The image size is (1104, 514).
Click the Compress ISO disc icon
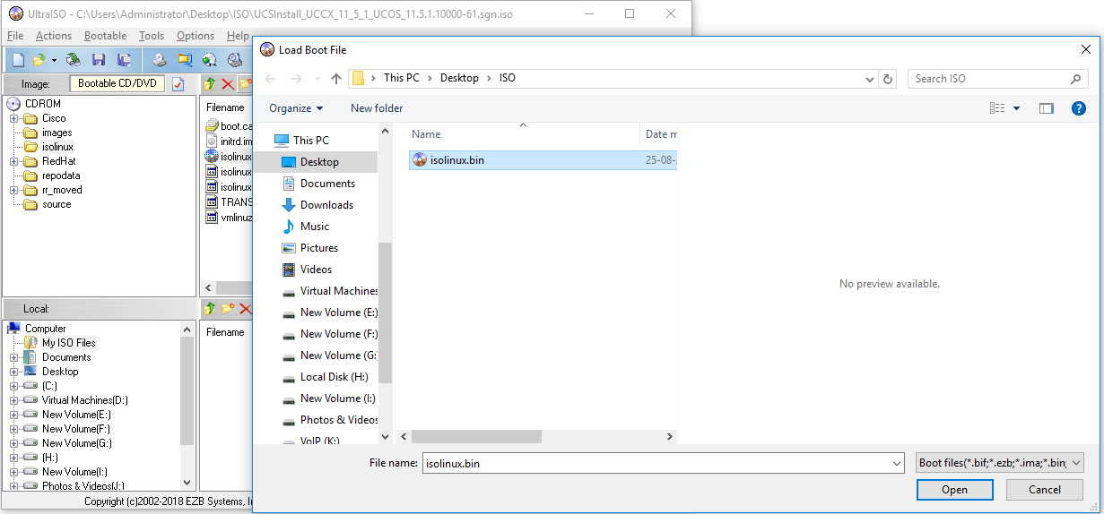(x=210, y=60)
